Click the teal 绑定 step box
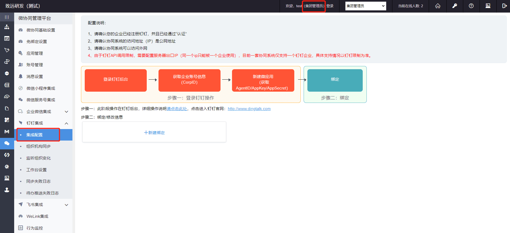This screenshot has height=233, width=510. pos(335,80)
